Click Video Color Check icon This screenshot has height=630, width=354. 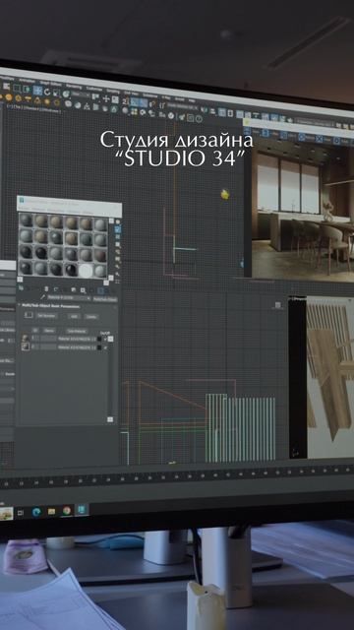(x=118, y=252)
